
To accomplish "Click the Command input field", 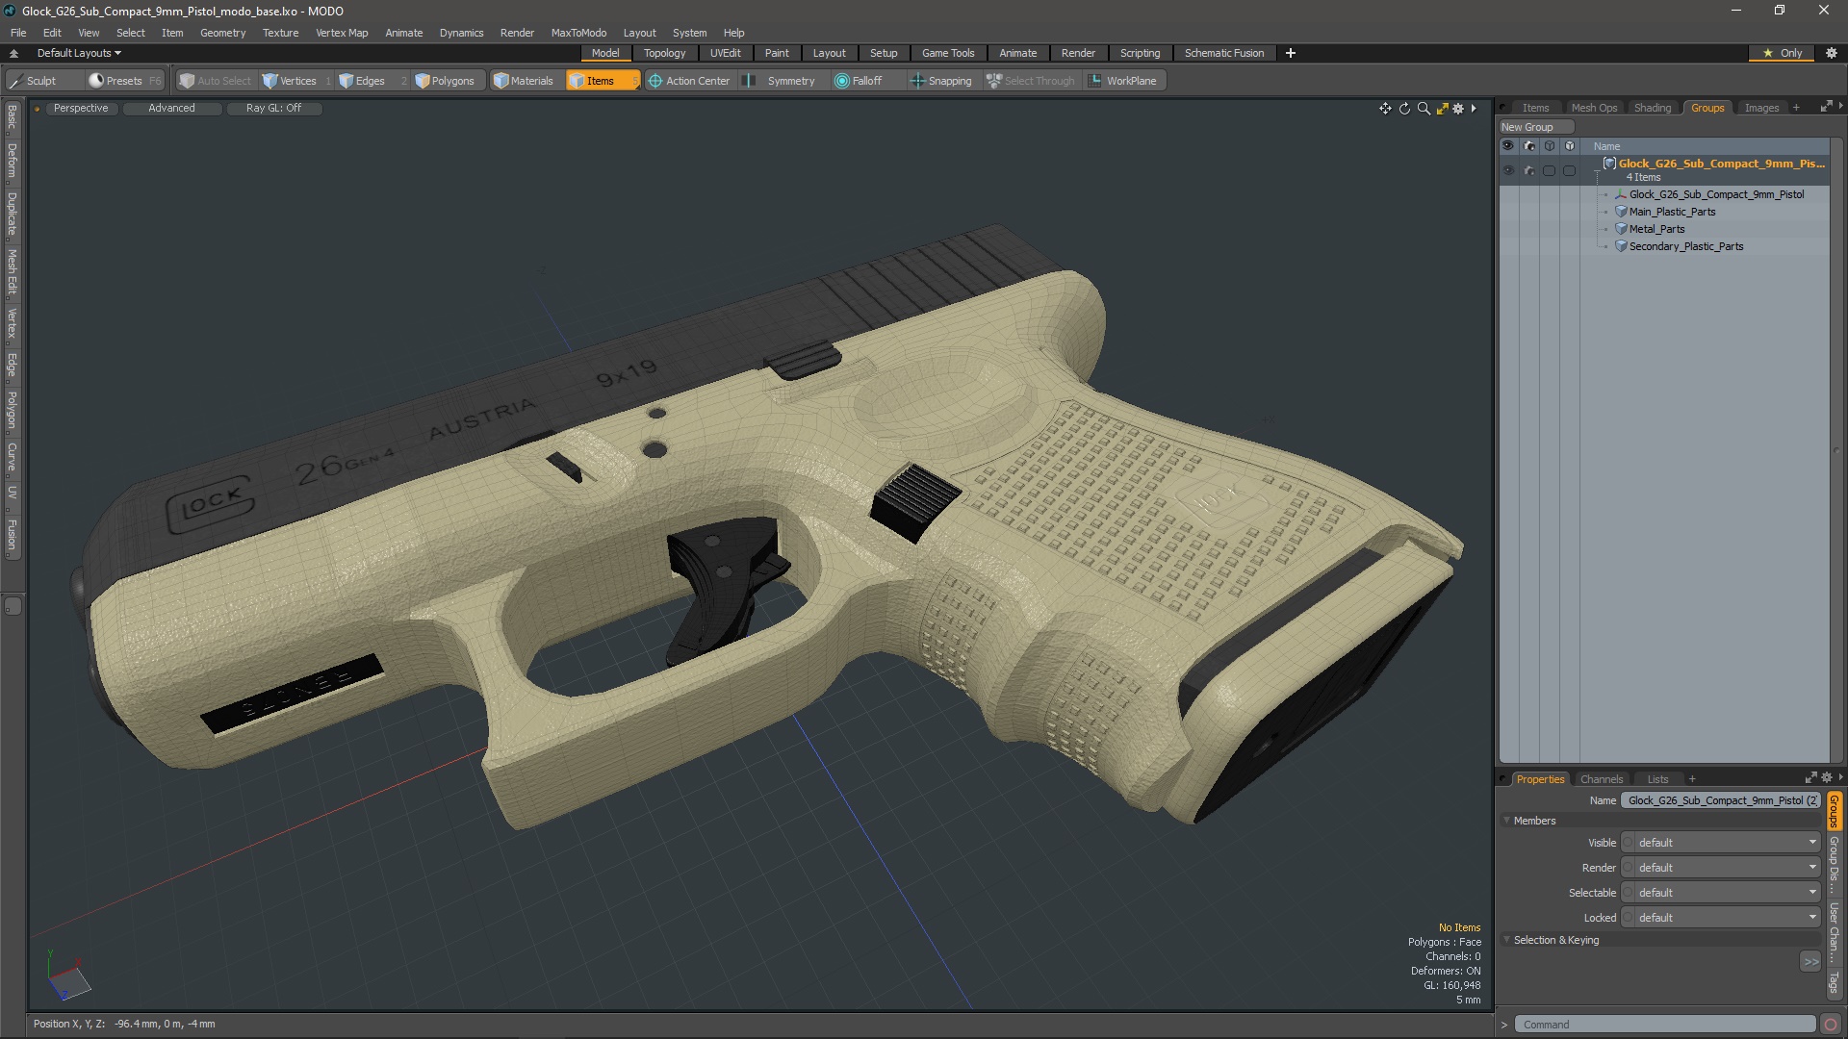I will click(1664, 1025).
